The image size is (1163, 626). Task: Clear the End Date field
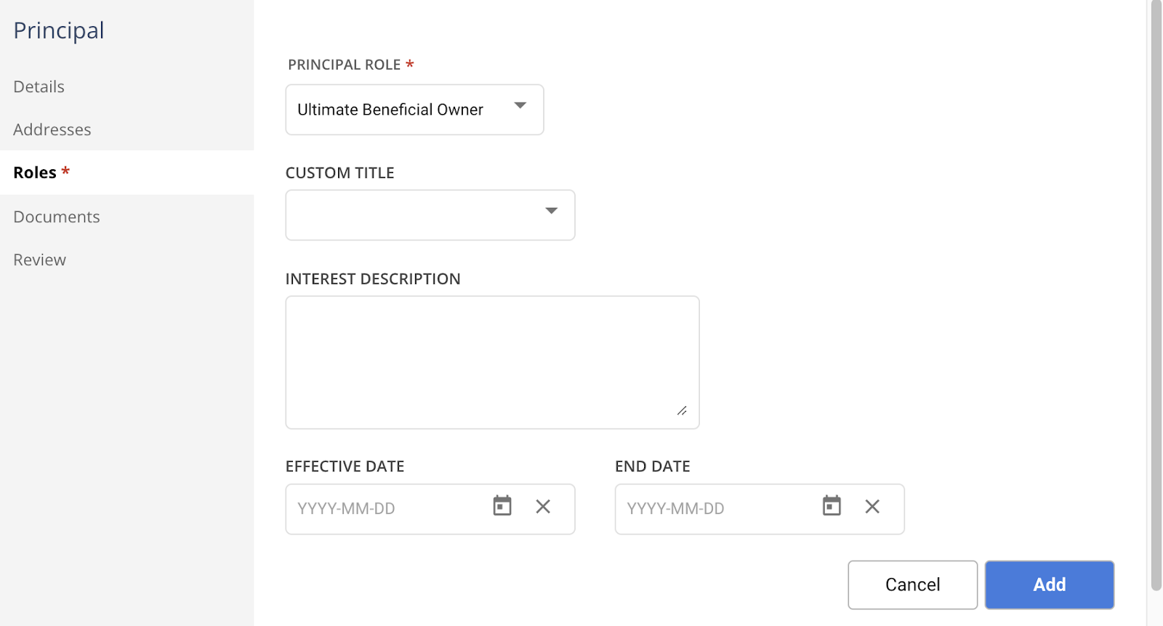pyautogui.click(x=872, y=506)
